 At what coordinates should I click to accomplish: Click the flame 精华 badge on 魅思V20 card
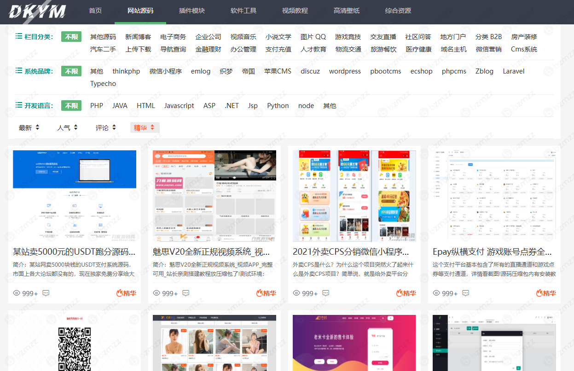tap(266, 293)
